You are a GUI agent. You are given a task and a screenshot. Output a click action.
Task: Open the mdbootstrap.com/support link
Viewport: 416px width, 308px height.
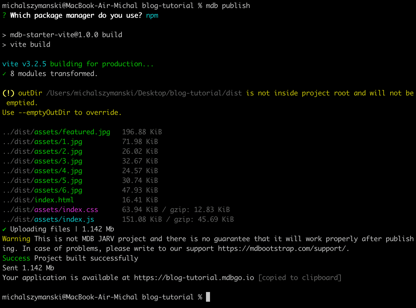point(282,249)
